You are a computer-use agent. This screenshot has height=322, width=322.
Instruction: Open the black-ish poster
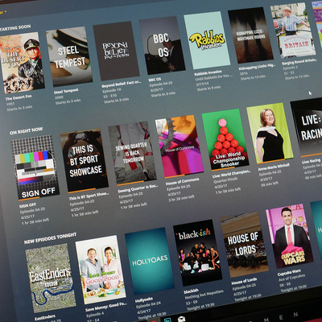click(197, 253)
